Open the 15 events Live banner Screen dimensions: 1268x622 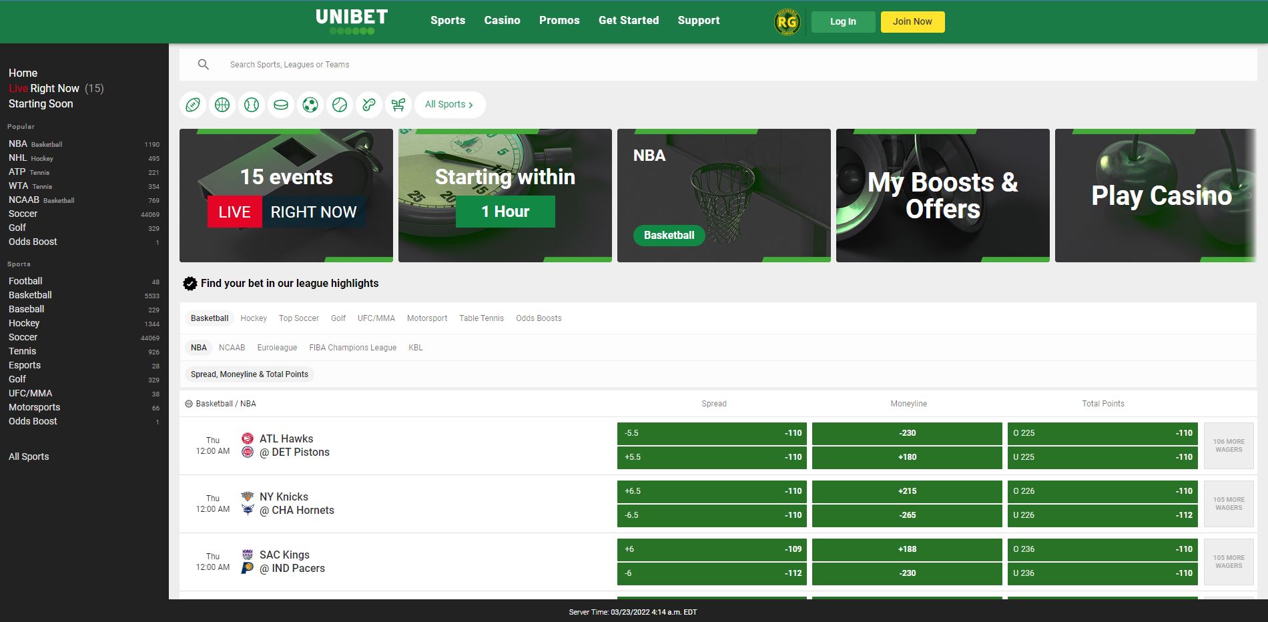point(286,195)
